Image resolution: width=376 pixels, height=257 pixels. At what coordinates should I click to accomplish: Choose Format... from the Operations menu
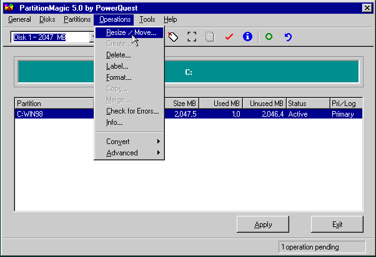(129, 77)
